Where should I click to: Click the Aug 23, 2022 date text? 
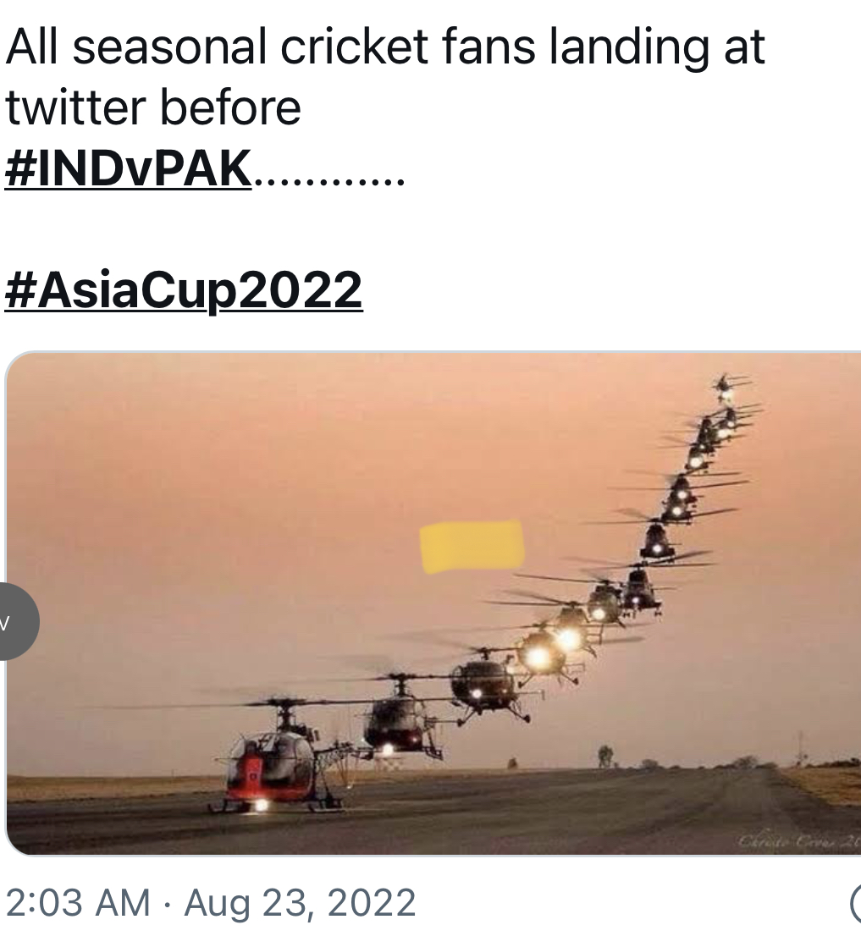pos(300,904)
